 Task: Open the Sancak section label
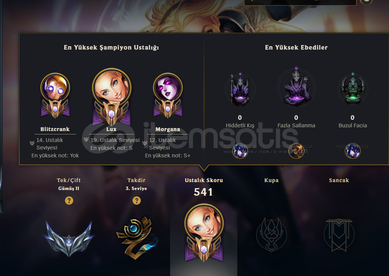click(x=339, y=180)
